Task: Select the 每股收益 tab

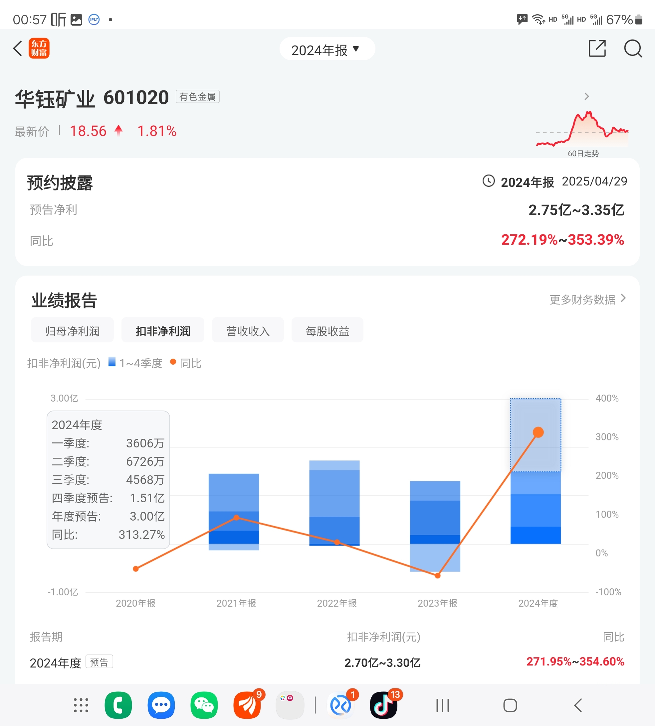Action: pos(327,330)
